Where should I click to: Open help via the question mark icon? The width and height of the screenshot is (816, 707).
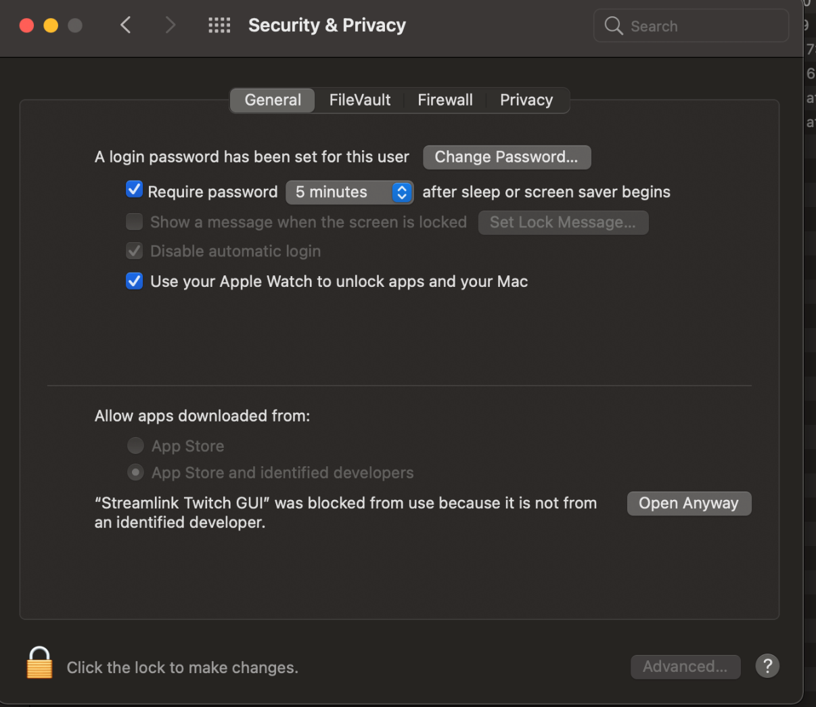coord(767,666)
